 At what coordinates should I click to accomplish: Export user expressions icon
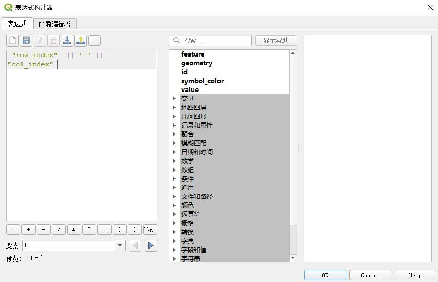(81, 40)
